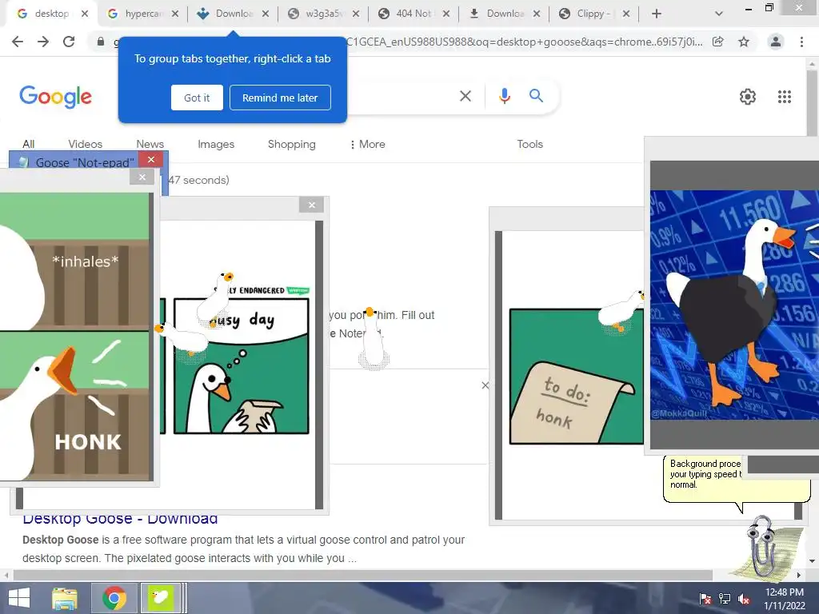The image size is (819, 614).
Task: Click the browser address bar URL
Action: click(524, 42)
